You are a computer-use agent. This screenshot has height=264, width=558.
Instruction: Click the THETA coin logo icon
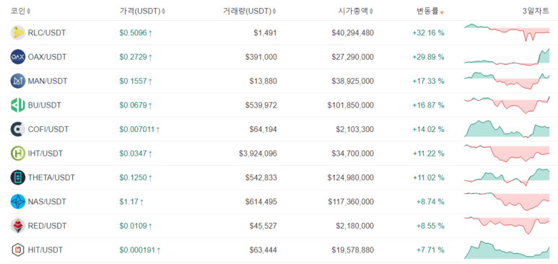17,177
